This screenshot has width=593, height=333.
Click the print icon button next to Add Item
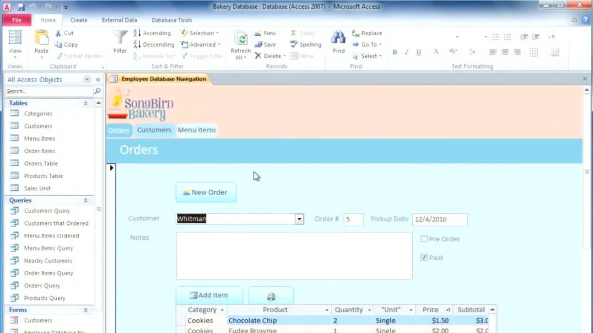point(271,296)
